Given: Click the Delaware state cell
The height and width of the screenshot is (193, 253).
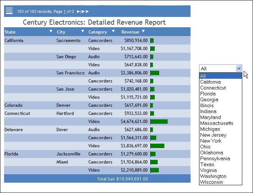Looking at the screenshot, I should coord(14,130).
